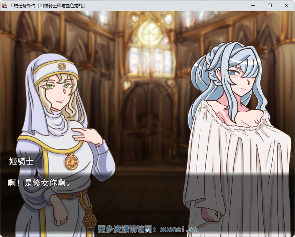This screenshot has height=237, width=295.
Task: Click the nun's hand on her chest
Action: [x=88, y=134]
